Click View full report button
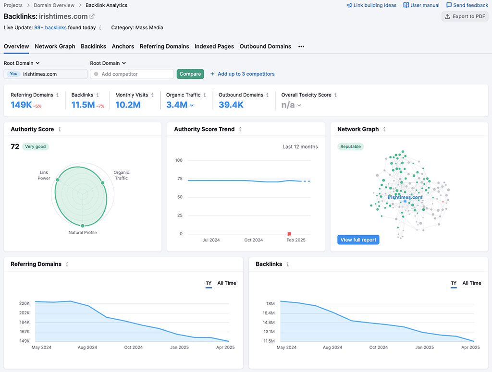Viewport: 492px width, 372px height. pyautogui.click(x=358, y=240)
